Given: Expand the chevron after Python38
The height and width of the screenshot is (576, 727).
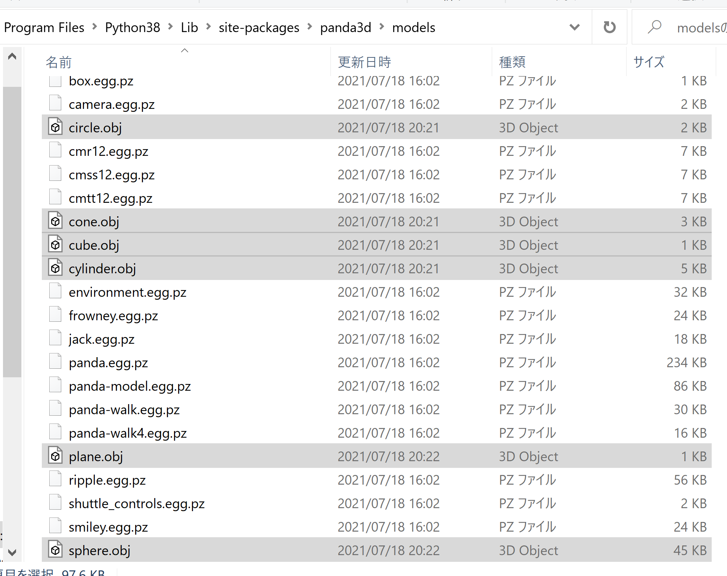Looking at the screenshot, I should click(x=171, y=27).
